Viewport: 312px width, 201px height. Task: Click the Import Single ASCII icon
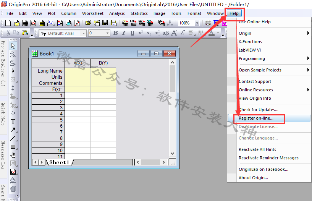click(x=133, y=23)
